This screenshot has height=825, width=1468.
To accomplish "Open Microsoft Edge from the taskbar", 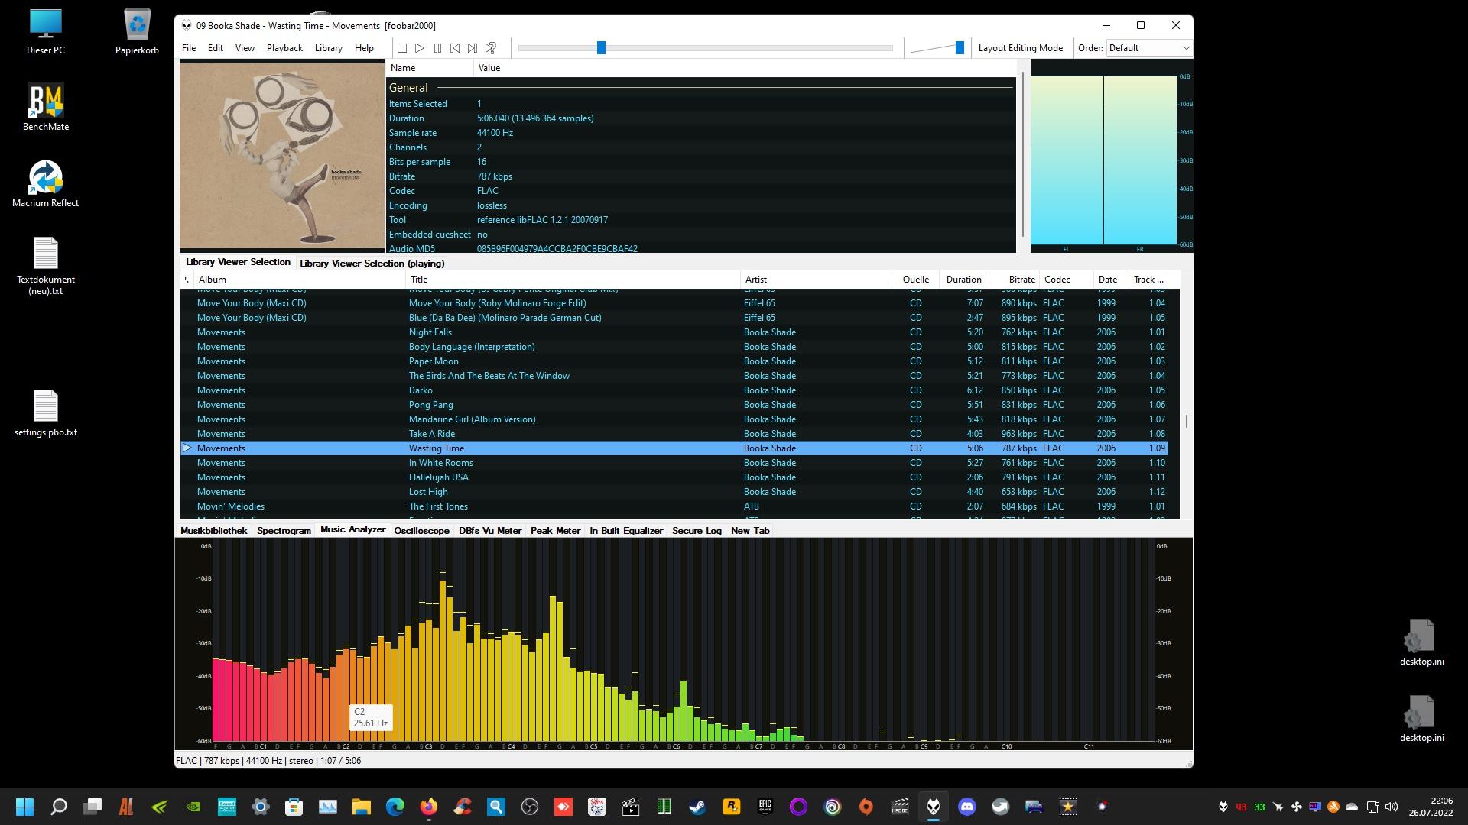I will 395,807.
